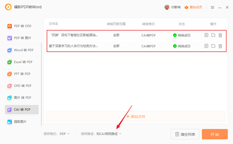Click the 添加文件 add file area

(136, 117)
